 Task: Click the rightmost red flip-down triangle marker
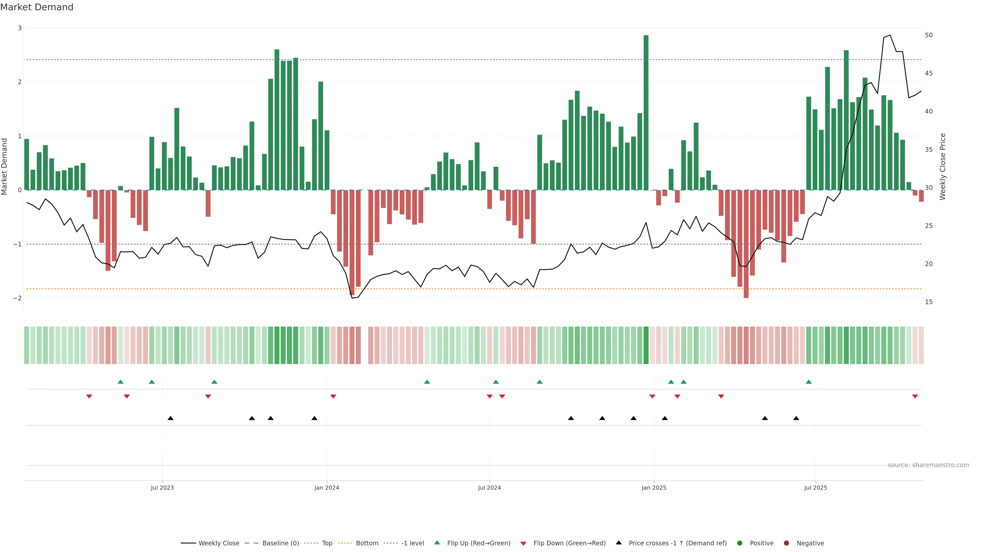pyautogui.click(x=915, y=397)
